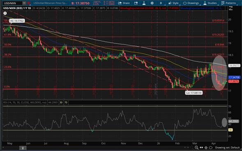
Task: Expand the USD/MXN symbol dropdown arrow
Action: pos(24,3)
